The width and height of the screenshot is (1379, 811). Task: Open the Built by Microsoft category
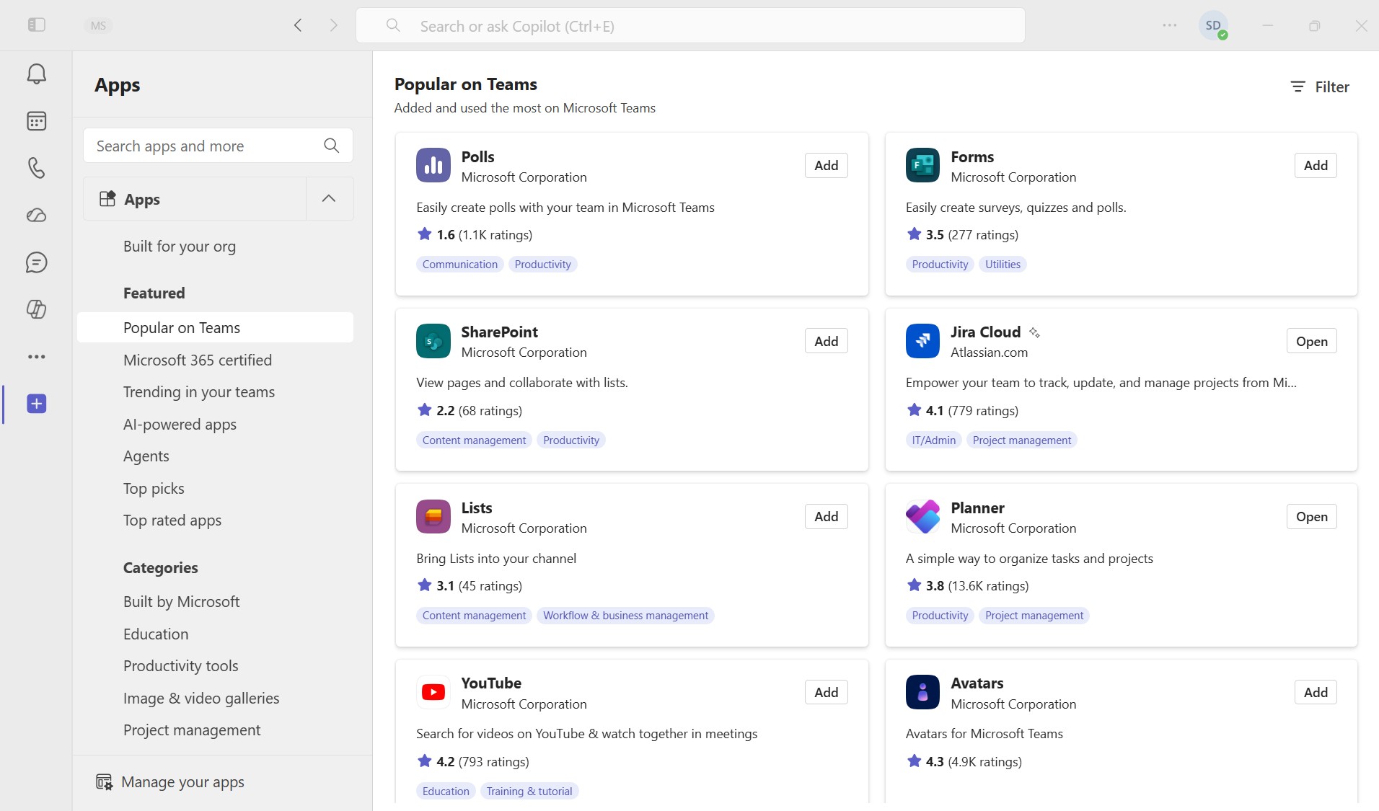(181, 602)
